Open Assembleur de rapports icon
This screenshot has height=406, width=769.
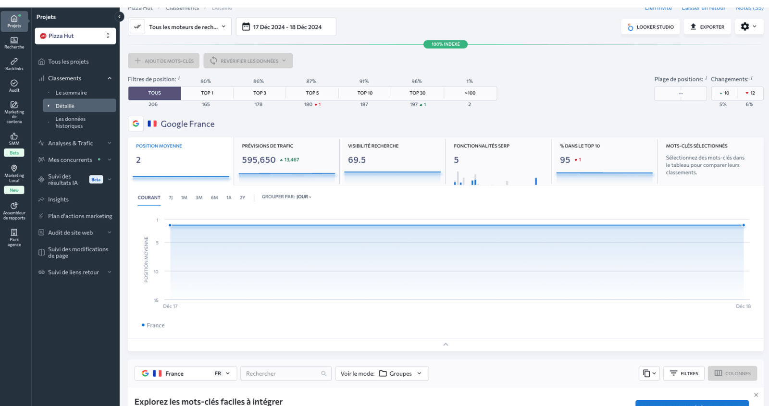14,211
